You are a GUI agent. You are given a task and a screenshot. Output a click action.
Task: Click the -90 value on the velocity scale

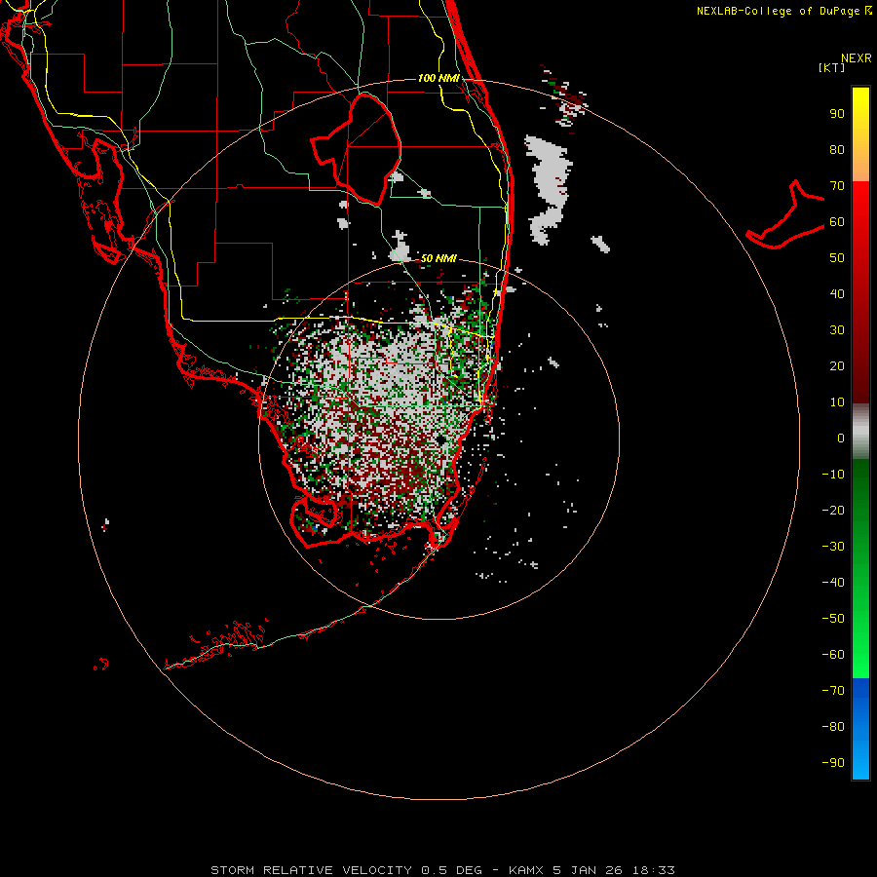[833, 763]
